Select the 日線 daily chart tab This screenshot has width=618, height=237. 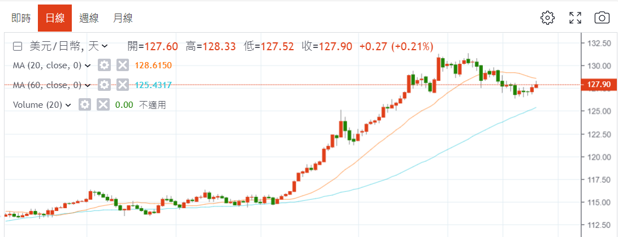[55, 18]
